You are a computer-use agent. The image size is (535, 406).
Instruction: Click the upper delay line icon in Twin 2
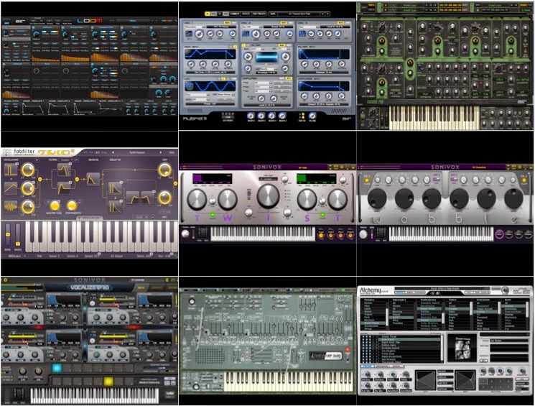pyautogui.click(x=115, y=188)
